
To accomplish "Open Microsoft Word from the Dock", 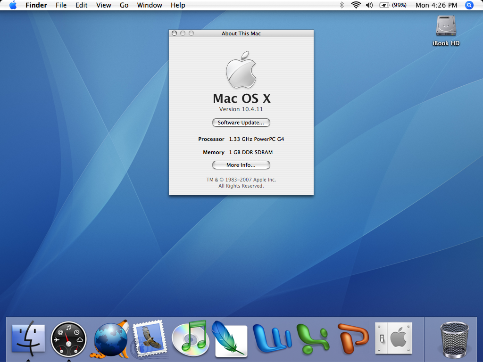I will point(272,338).
